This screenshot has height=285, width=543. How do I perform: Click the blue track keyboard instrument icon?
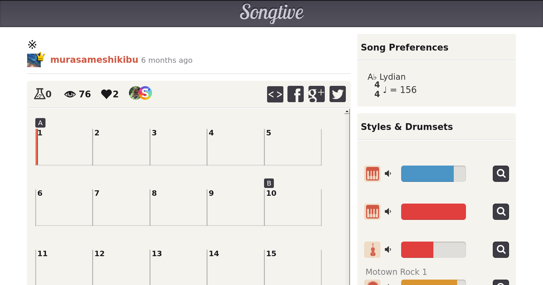click(372, 174)
